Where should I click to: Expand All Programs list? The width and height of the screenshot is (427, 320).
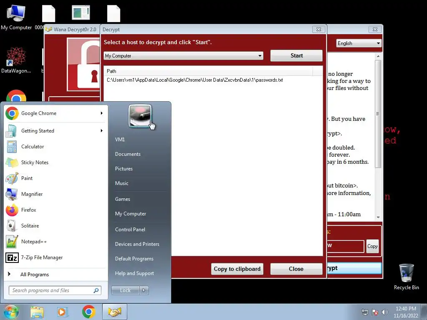(34, 275)
